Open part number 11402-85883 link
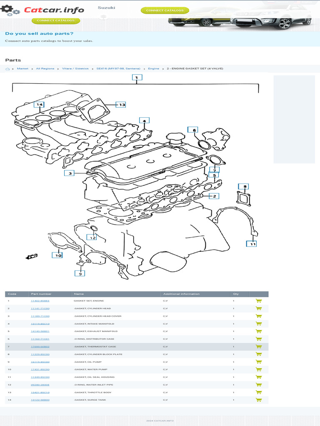320x426 pixels. 40,301
